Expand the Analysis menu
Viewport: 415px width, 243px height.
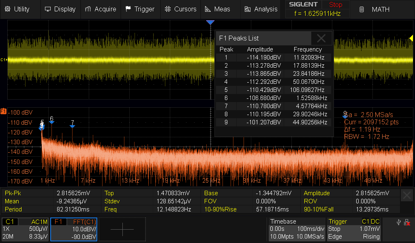pyautogui.click(x=261, y=9)
